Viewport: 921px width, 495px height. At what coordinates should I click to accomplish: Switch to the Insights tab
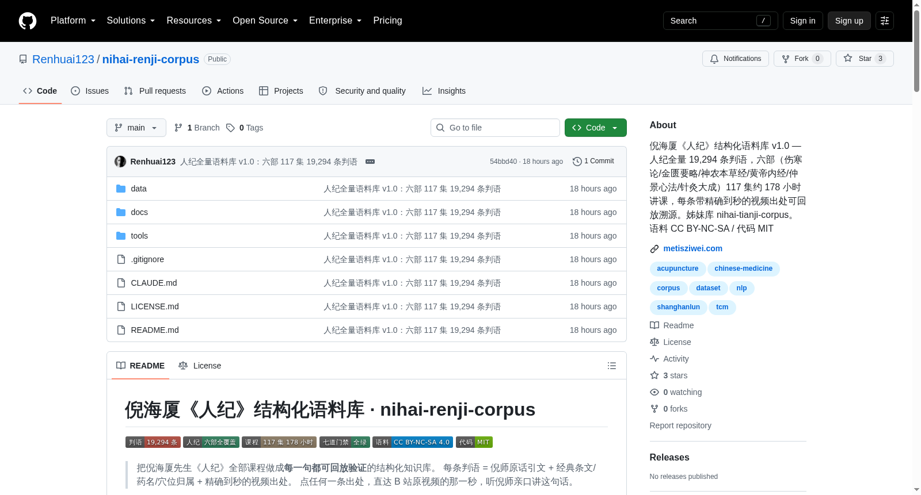(444, 91)
